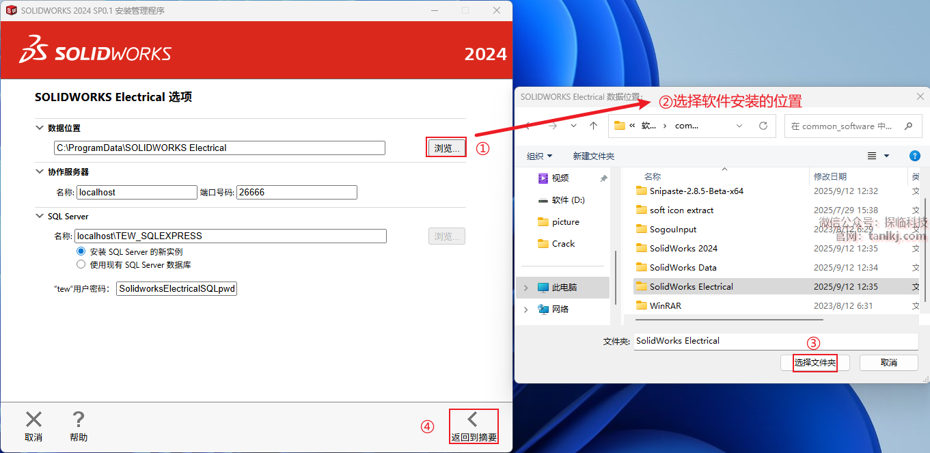Click the blue help icon in file dialog

pyautogui.click(x=914, y=156)
